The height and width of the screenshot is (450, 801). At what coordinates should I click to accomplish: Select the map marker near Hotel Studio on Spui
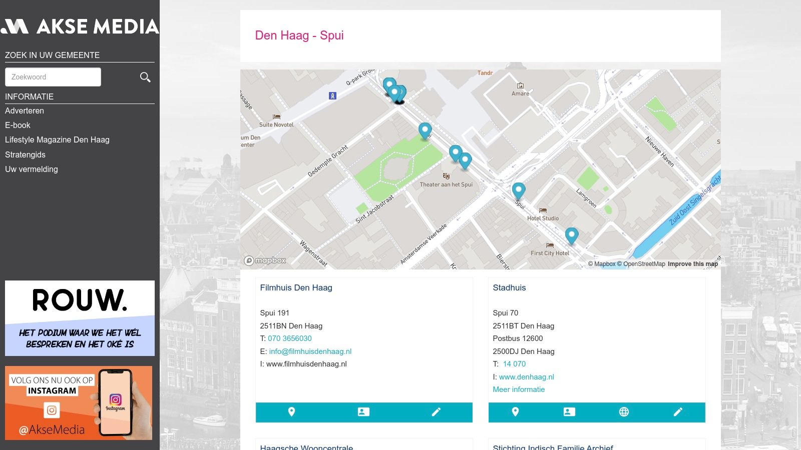point(518,190)
